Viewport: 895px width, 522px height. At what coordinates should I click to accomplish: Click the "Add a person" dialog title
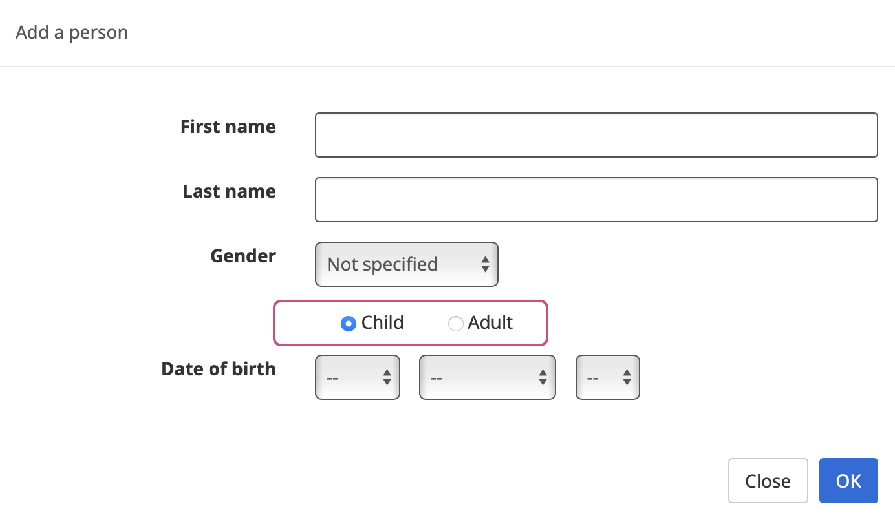[72, 32]
